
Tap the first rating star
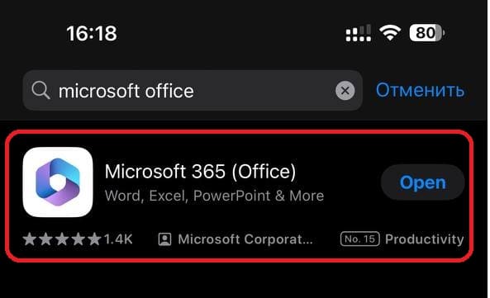tap(30, 239)
